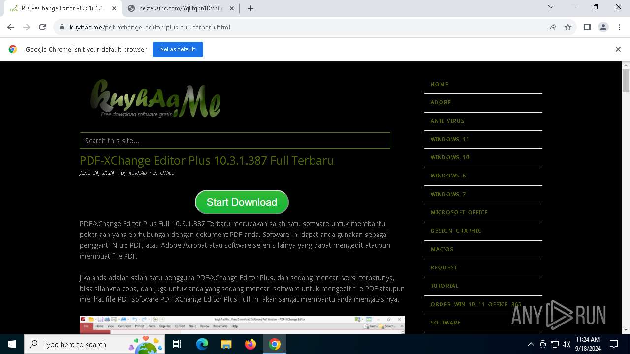The height and width of the screenshot is (354, 630).
Task: Open WINDOWS 7 in the sidebar menu
Action: (448, 194)
